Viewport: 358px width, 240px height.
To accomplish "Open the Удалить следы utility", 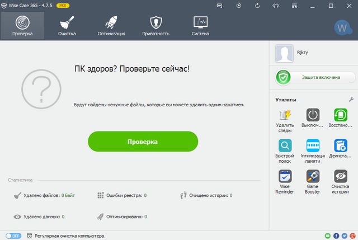I will coord(285,119).
